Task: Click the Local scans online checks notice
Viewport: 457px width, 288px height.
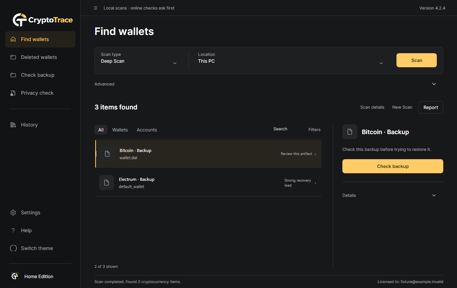Action: click(x=139, y=8)
